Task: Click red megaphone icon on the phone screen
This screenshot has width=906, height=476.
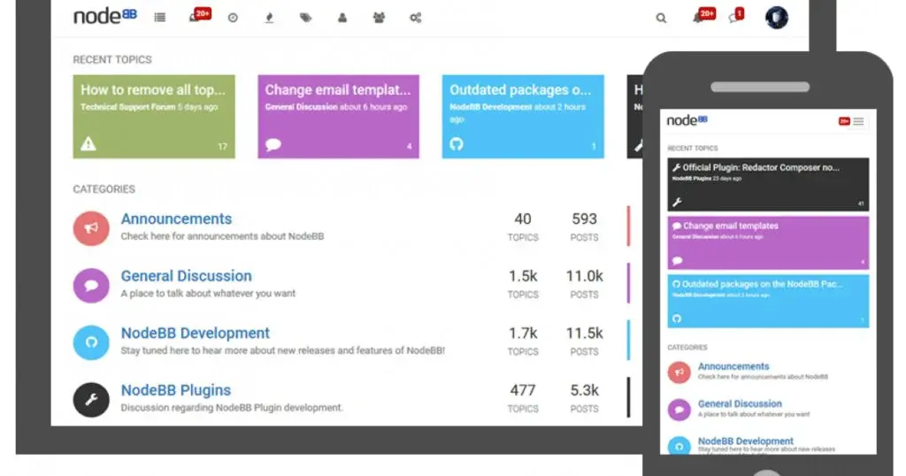Action: click(679, 372)
